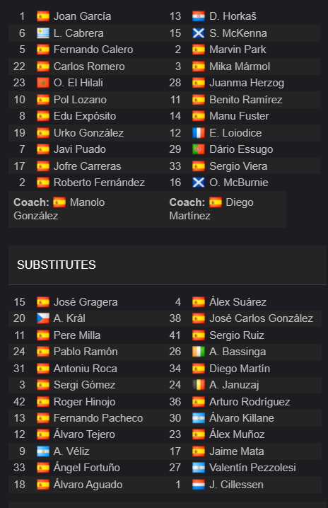Image resolution: width=328 pixels, height=508 pixels.
Task: Select O. McBurnie in starting lineup
Action: coord(239,183)
